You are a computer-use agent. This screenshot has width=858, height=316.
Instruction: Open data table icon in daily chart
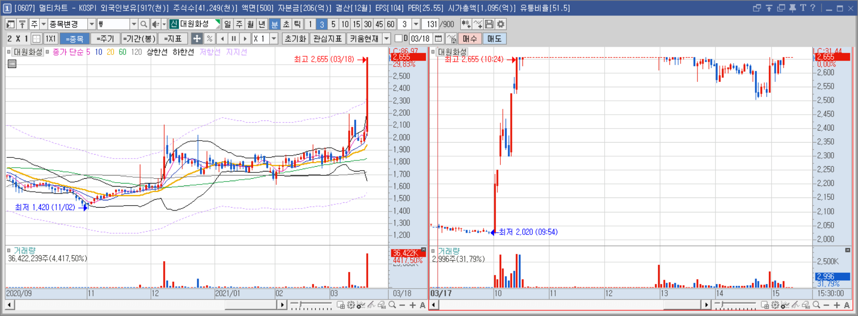12,64
